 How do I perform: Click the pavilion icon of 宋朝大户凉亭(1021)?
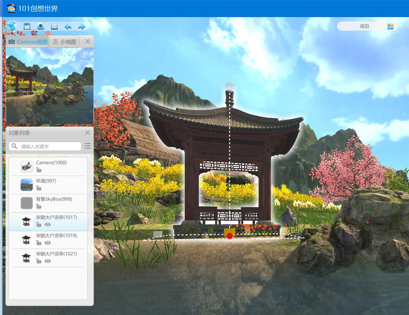tap(27, 258)
